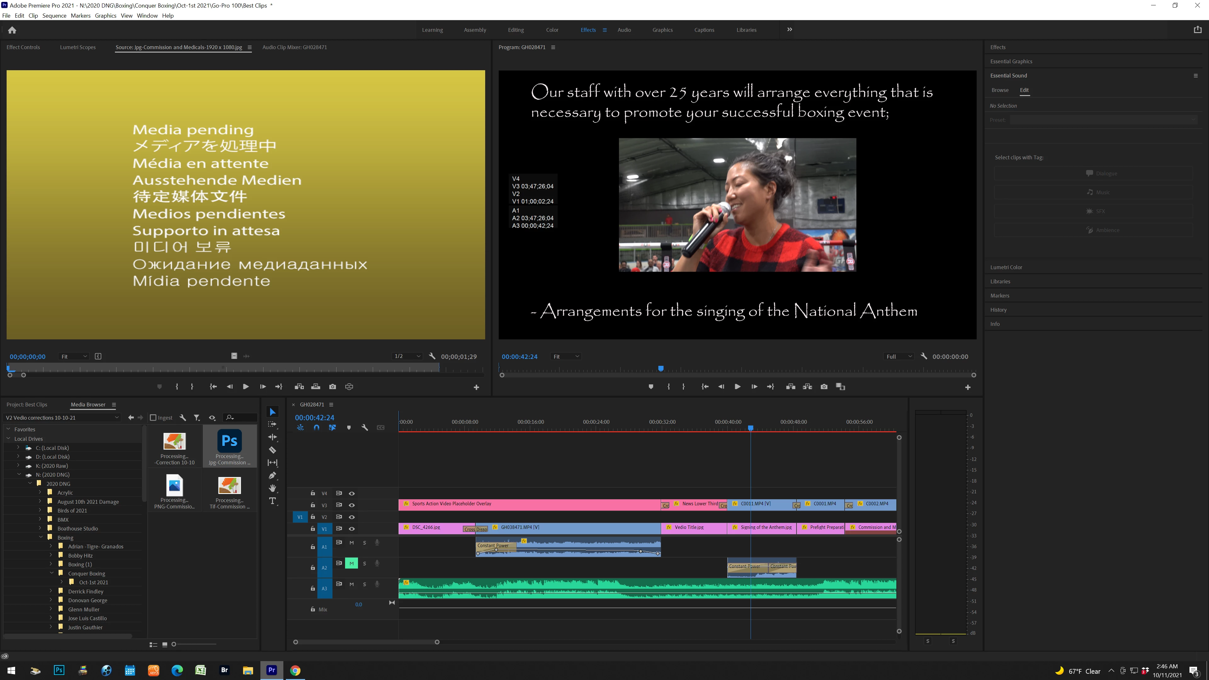This screenshot has width=1209, height=680.
Task: Open Source monitor 1/2 resolution dropdown
Action: pos(406,356)
